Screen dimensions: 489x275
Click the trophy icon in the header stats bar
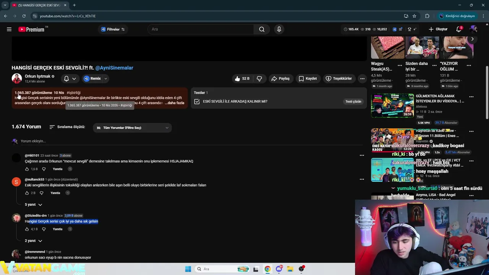pos(409,29)
